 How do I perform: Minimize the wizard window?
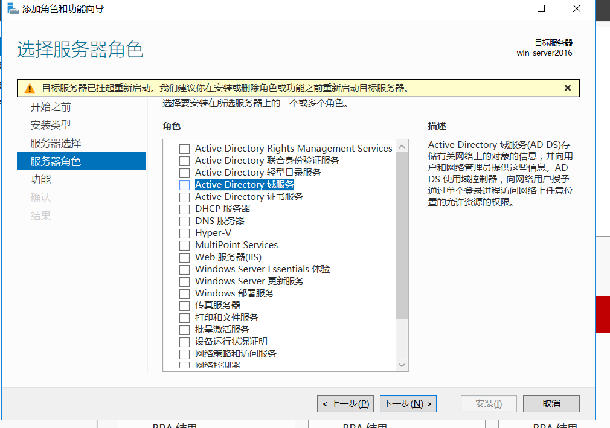(x=506, y=8)
